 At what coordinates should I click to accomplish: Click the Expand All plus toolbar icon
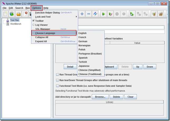(82, 14)
